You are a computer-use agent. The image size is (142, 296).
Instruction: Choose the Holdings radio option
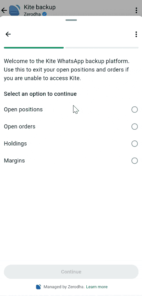pos(135,144)
